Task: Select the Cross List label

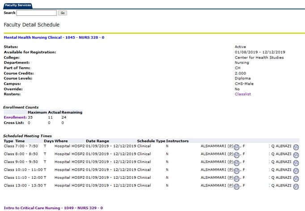Action: tap(14, 123)
